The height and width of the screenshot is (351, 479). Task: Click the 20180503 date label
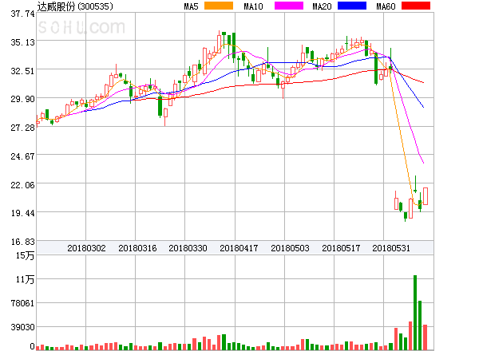(x=290, y=248)
